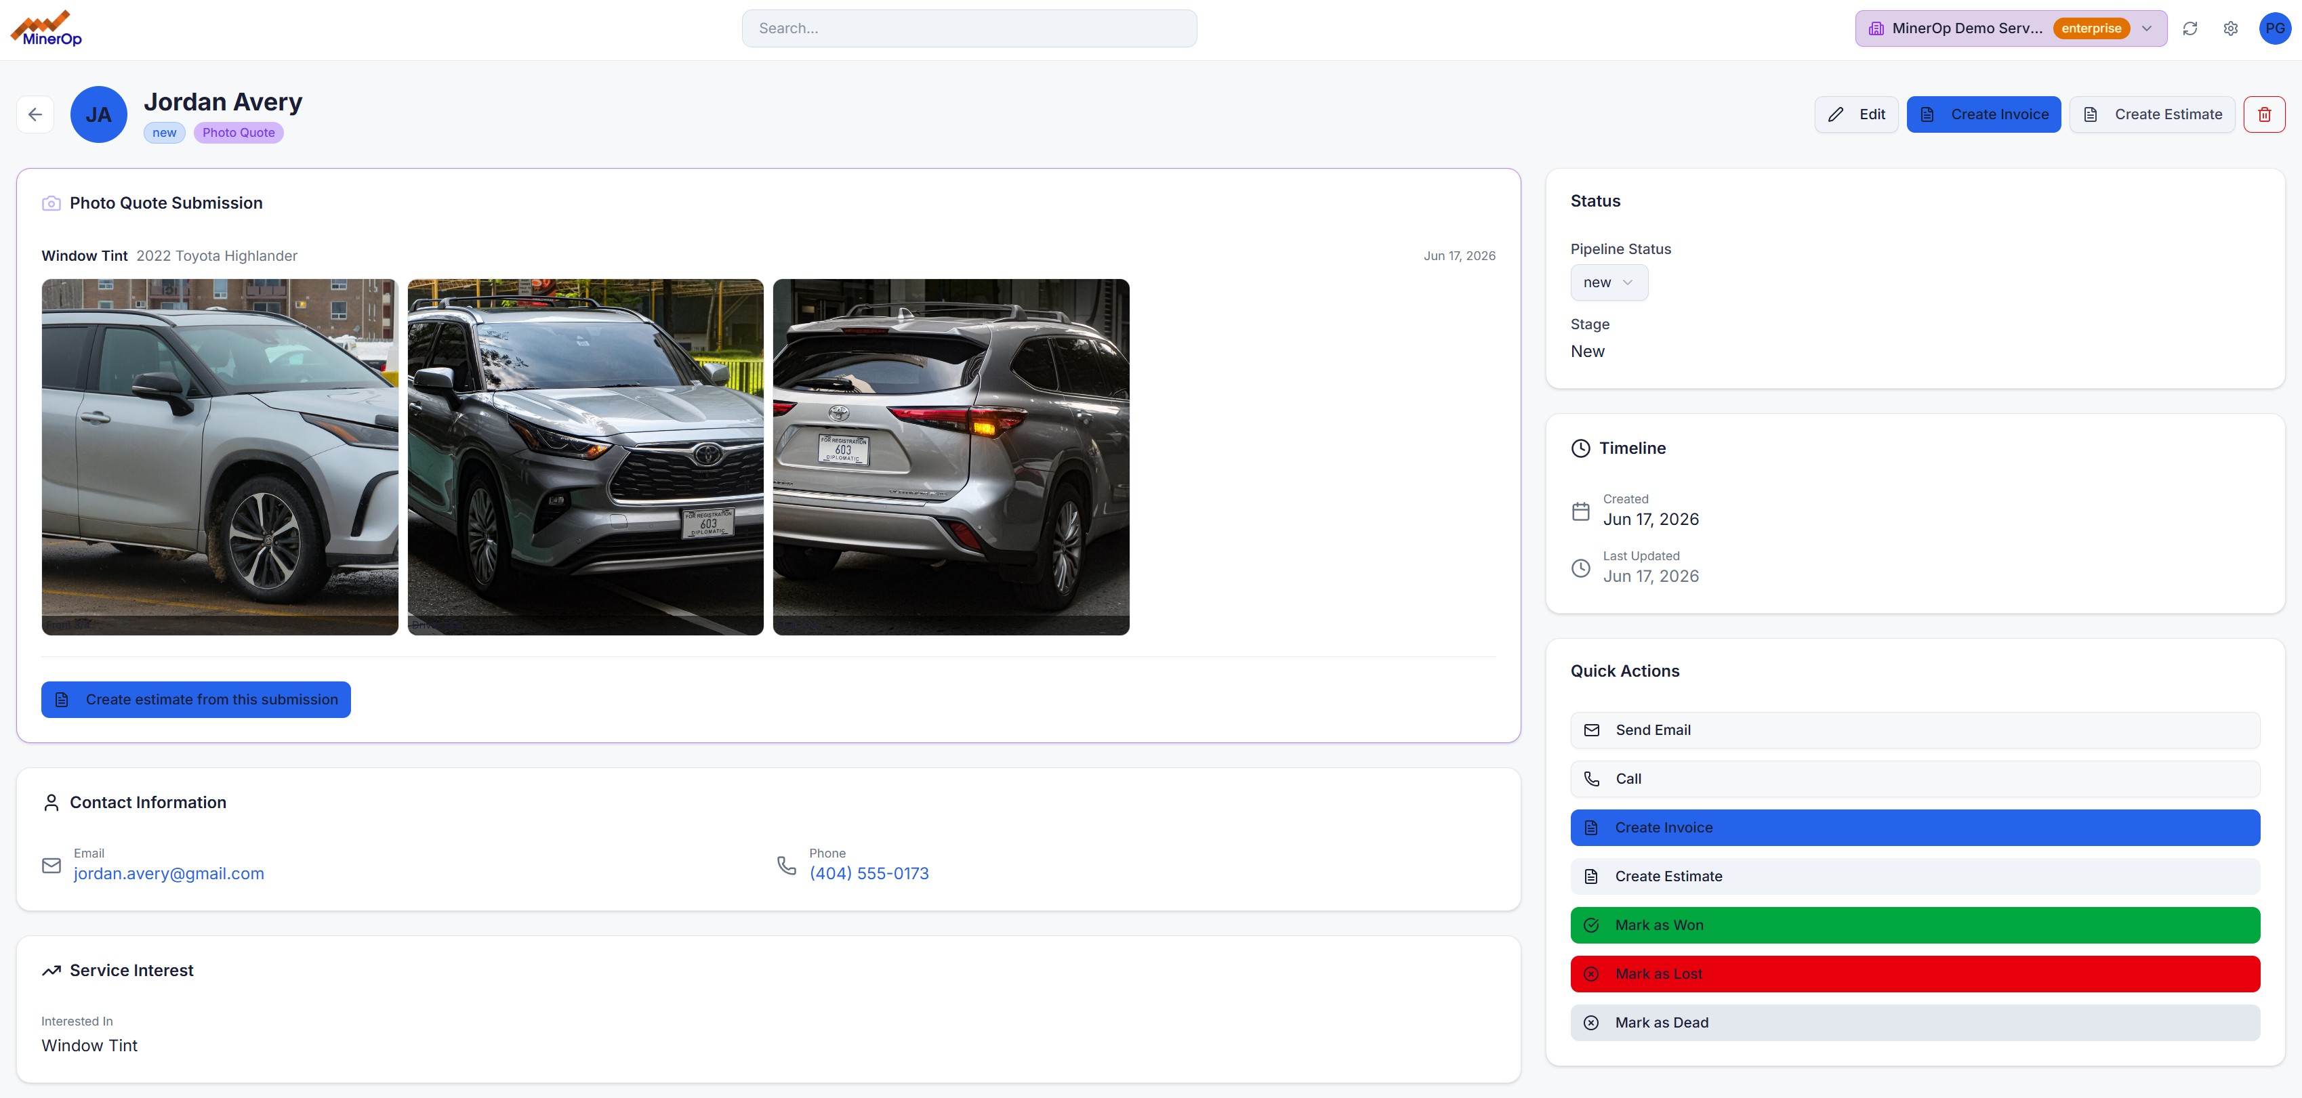Viewport: 2302px width, 1098px height.
Task: Click the red Mark as Lost button
Action: (1914, 974)
